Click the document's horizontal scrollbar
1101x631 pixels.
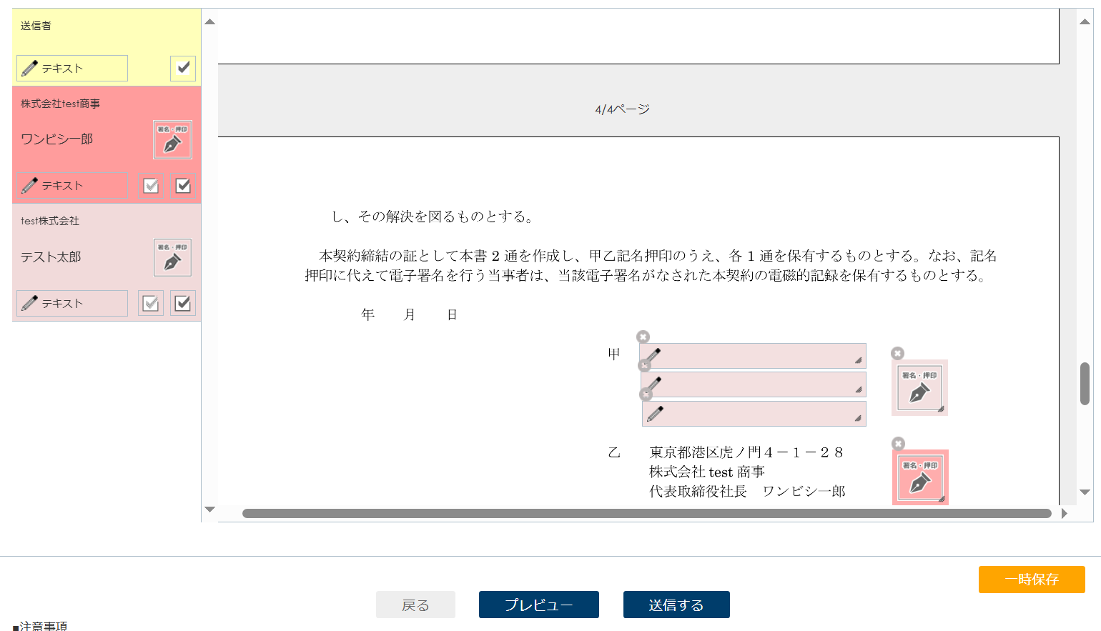click(x=646, y=513)
